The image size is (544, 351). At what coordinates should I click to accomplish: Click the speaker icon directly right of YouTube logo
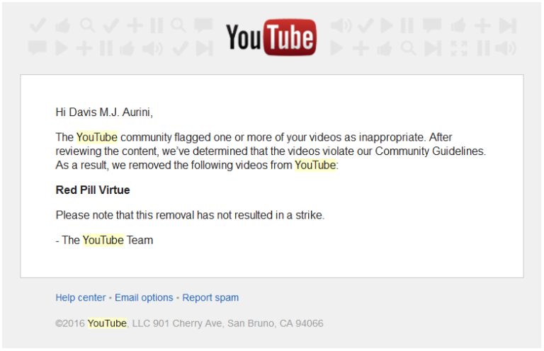click(341, 26)
